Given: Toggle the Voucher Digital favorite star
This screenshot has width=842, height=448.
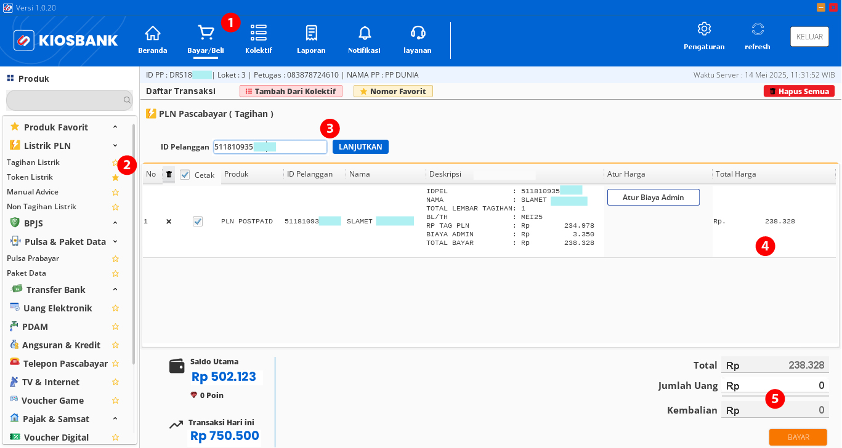Looking at the screenshot, I should pos(115,438).
